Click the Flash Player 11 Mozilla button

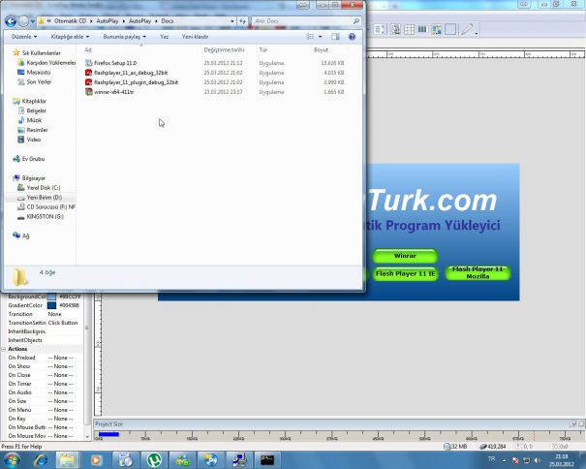478,272
